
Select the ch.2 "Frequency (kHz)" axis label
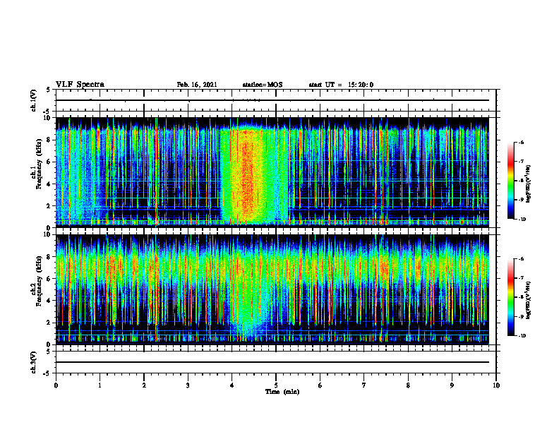[39, 281]
